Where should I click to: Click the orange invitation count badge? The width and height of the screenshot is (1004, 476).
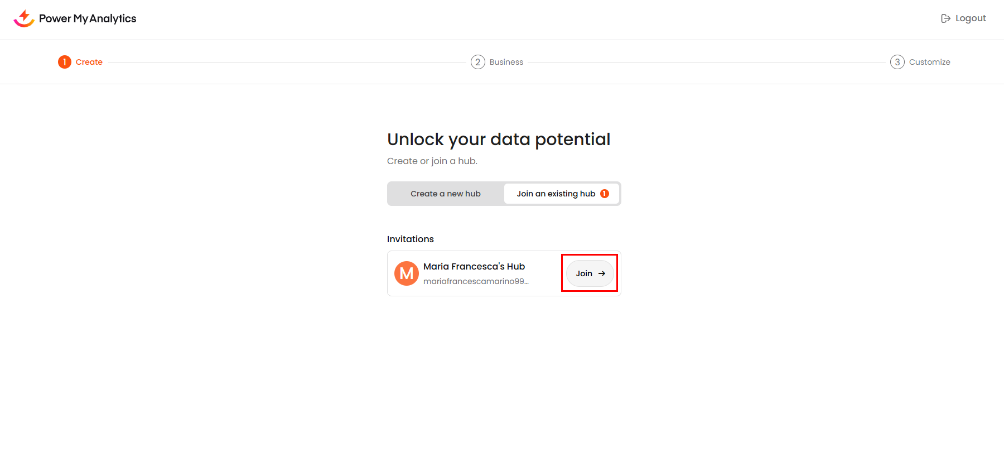coord(605,194)
